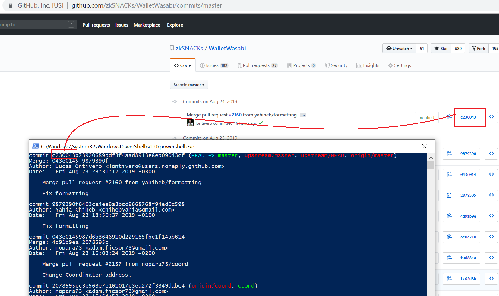The height and width of the screenshot is (296, 499).
Task: Fork the WalletWasabi repository
Action: pyautogui.click(x=479, y=49)
